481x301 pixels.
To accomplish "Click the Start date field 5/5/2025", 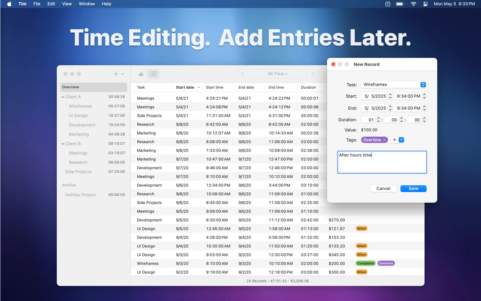I will click(374, 96).
